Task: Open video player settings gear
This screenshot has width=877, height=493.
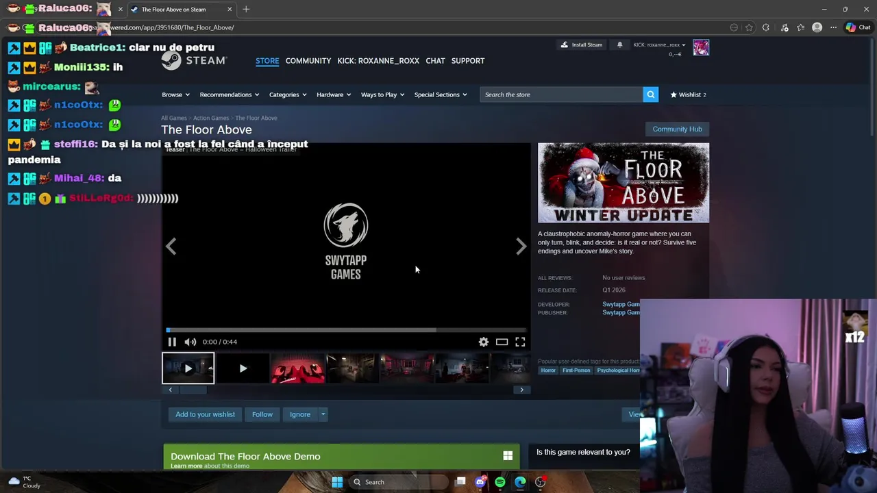Action: click(x=484, y=342)
